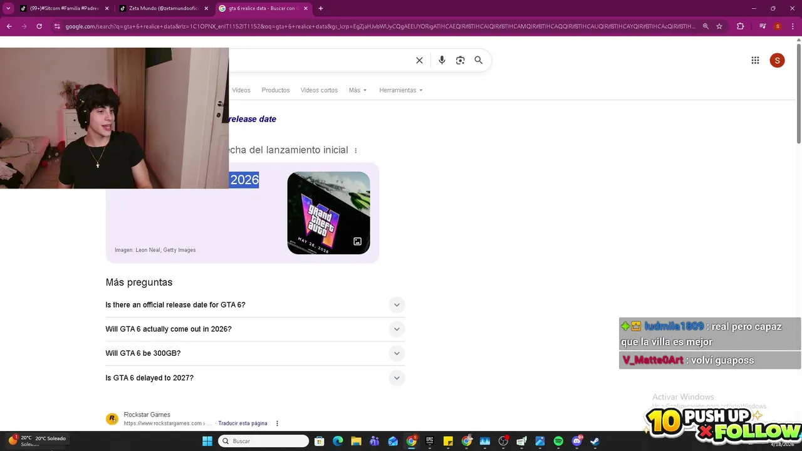Image resolution: width=802 pixels, height=451 pixels.
Task: Click the 'Imagen: Leon Neal, Getty Images' credit
Action: [x=155, y=250]
